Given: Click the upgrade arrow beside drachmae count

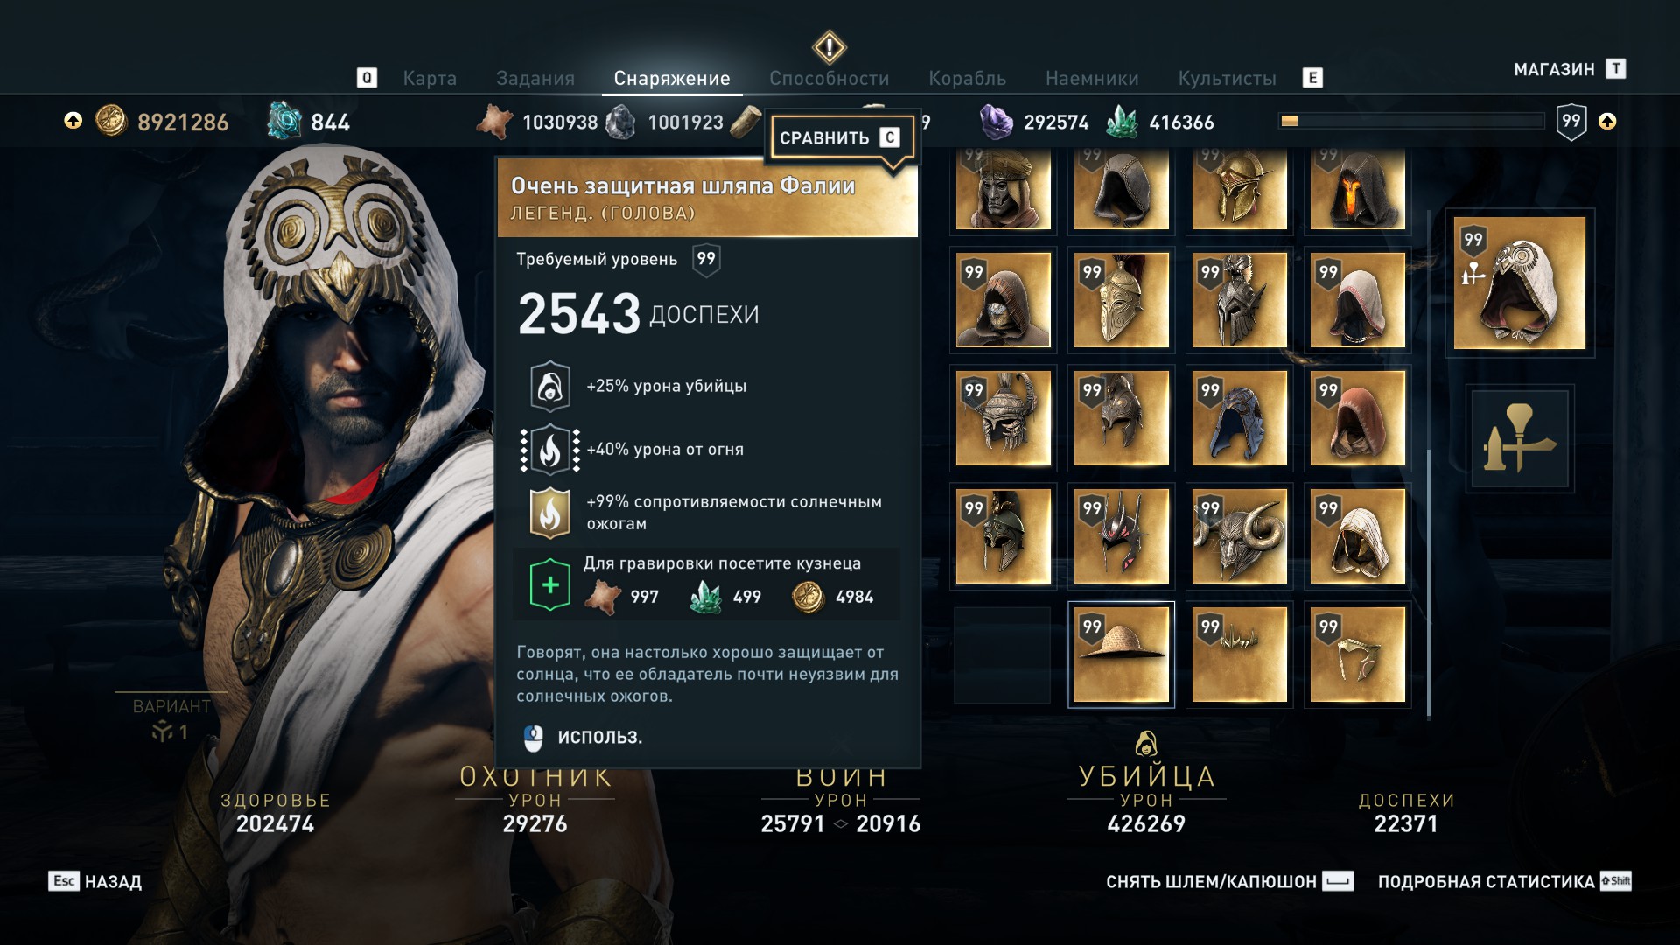Looking at the screenshot, I should [x=73, y=121].
